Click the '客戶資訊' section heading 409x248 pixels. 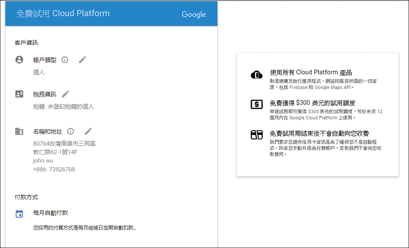tap(26, 43)
